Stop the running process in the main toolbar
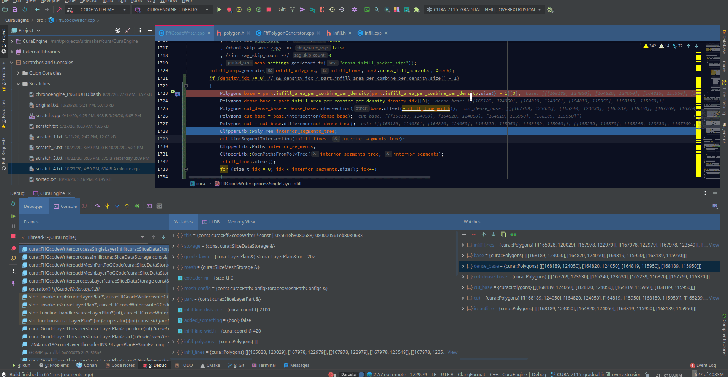The width and height of the screenshot is (728, 377). tap(269, 9)
